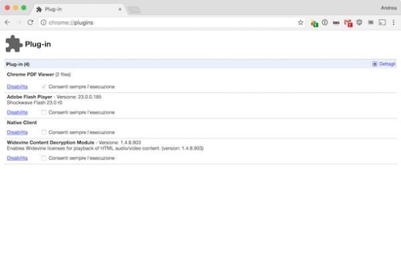Screen dimensions: 401x264
Task: Toggle always allow for Chrome PDF Viewer
Action: coord(43,87)
